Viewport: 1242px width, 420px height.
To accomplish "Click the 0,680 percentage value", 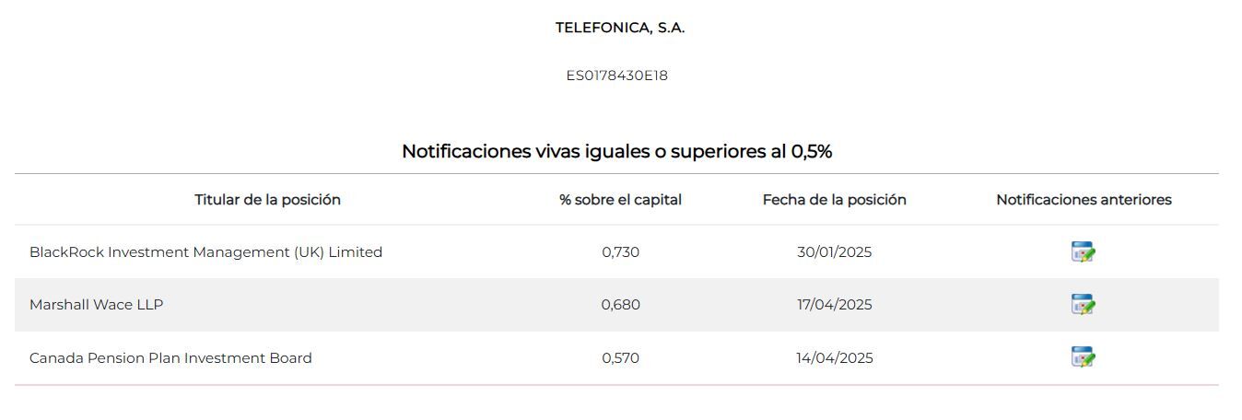I will click(x=620, y=305).
